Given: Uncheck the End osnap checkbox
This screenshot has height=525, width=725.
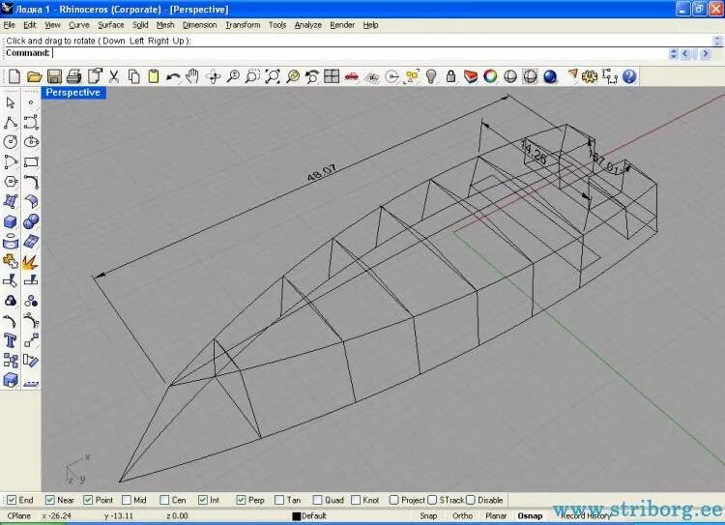Looking at the screenshot, I should pos(12,500).
